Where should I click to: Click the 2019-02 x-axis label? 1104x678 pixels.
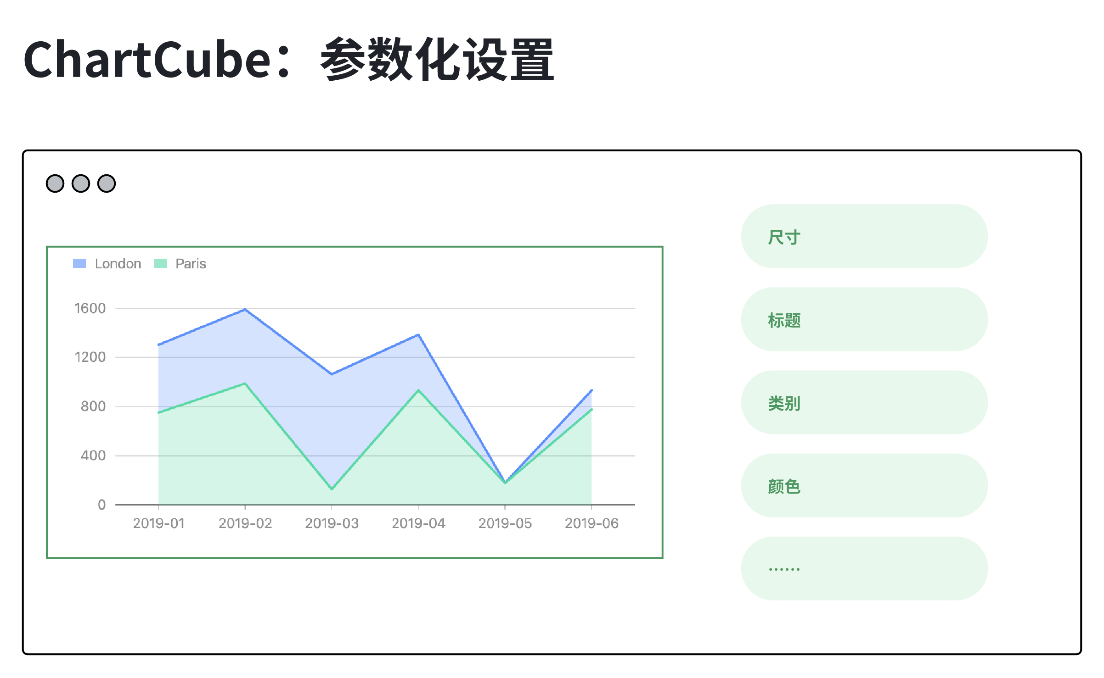[x=245, y=523]
